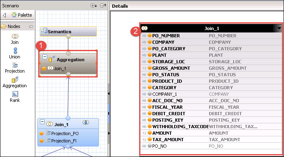
Task: Select the Aggregation node in the palette
Action: (x=15, y=82)
